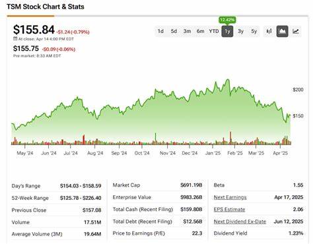Viewport: 313px width, 244px height.
Task: Click the 12.42% return badge
Action: [x=227, y=20]
